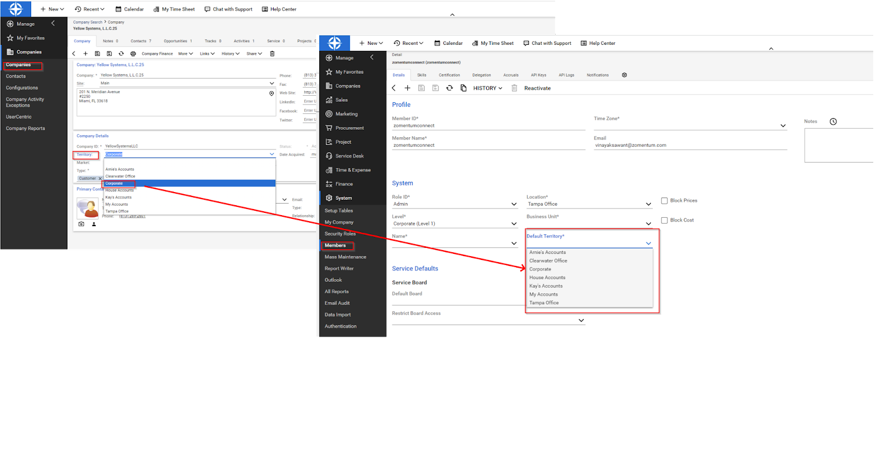Image resolution: width=876 pixels, height=475 pixels.
Task: Click the Member Name input field
Action: [488, 146]
